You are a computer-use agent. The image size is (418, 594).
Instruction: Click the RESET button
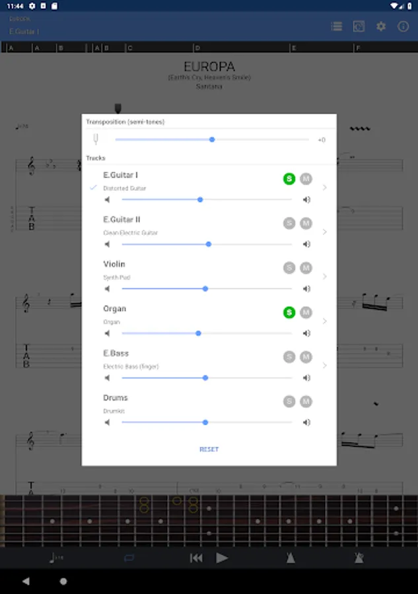click(209, 449)
